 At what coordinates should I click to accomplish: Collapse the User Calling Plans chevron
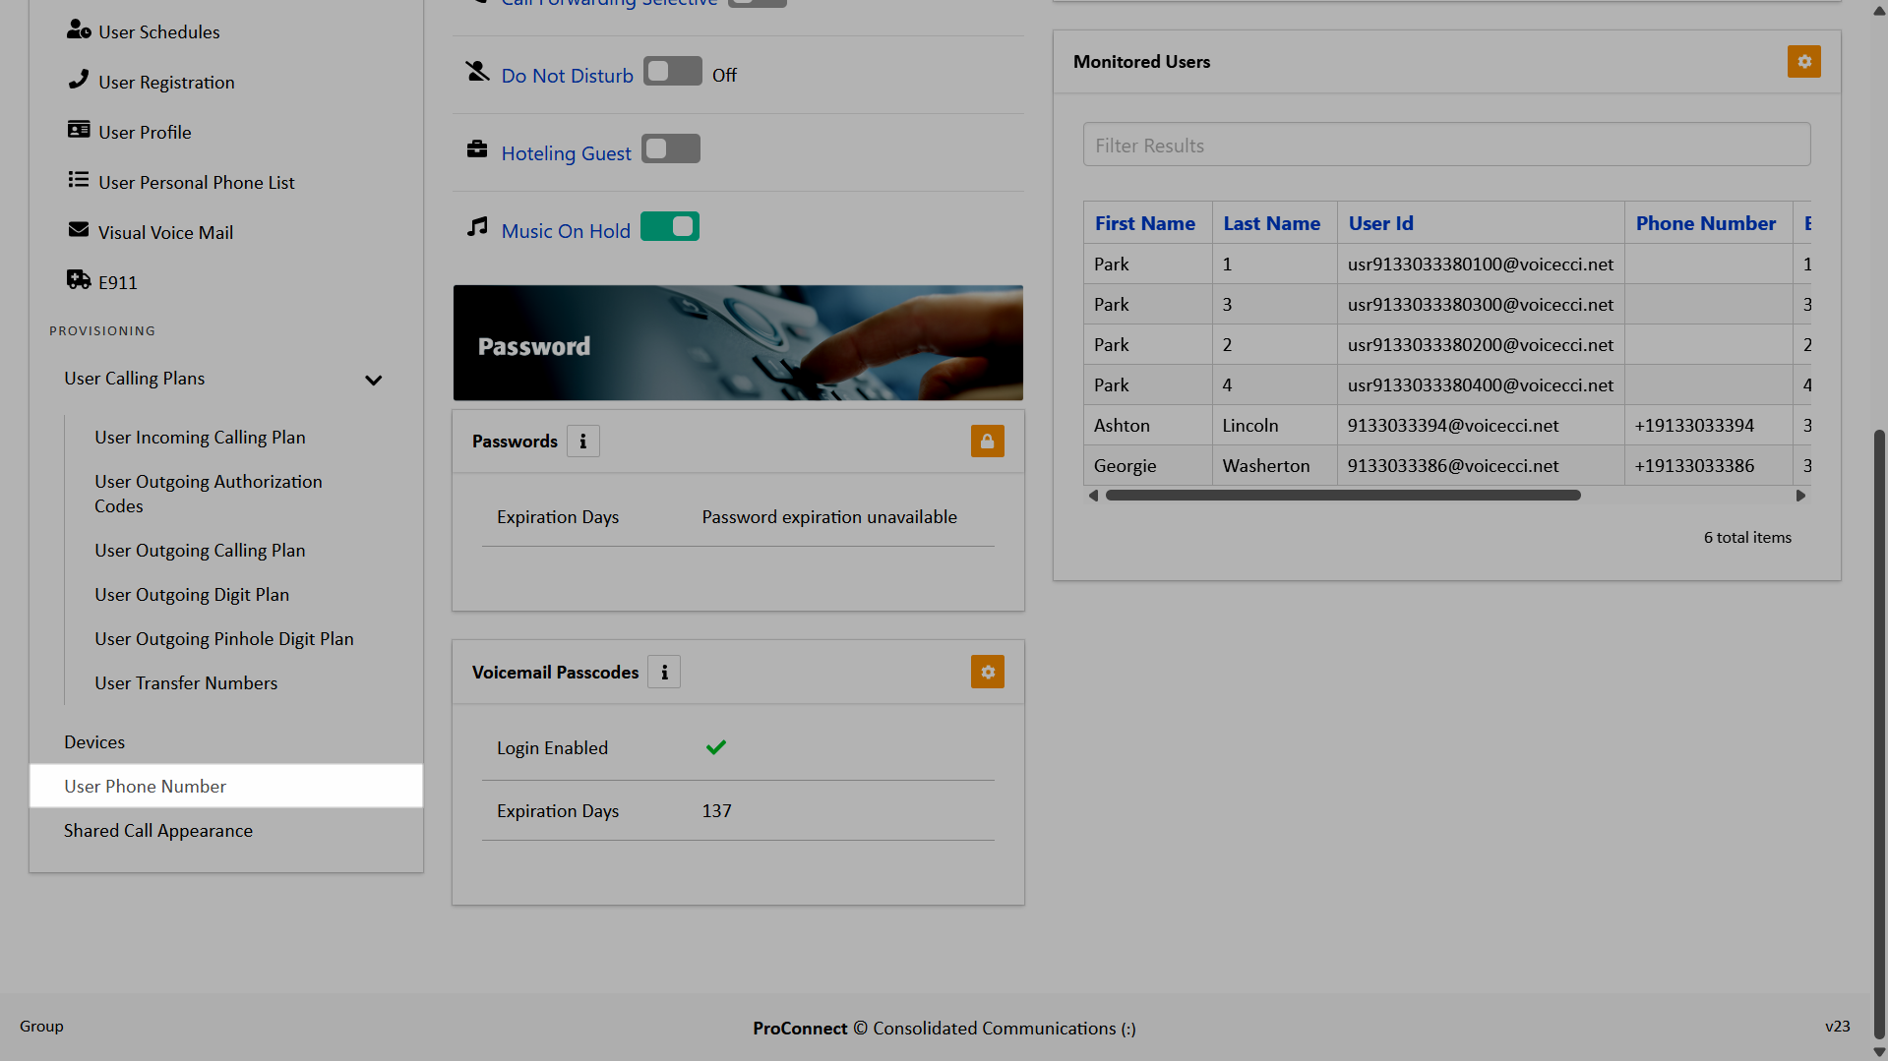(x=373, y=381)
